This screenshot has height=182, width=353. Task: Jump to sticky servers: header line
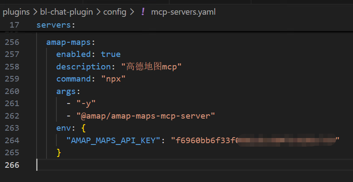click(x=56, y=25)
